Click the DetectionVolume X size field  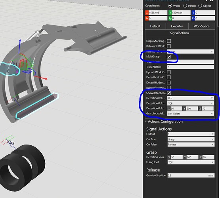[176, 109]
